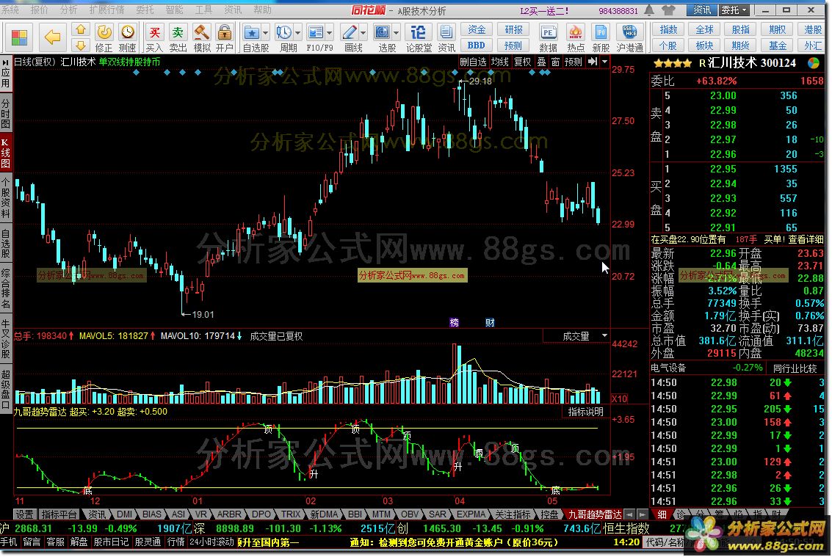This screenshot has width=832, height=557.
Task: Select the 分时图 sidebar tab
Action: (6, 113)
